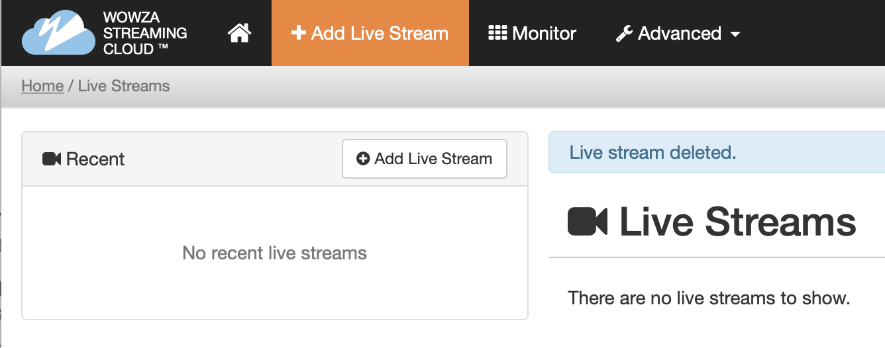This screenshot has height=348, width=885.
Task: Click the plus-circle icon in Add Live Stream button
Action: tap(363, 159)
